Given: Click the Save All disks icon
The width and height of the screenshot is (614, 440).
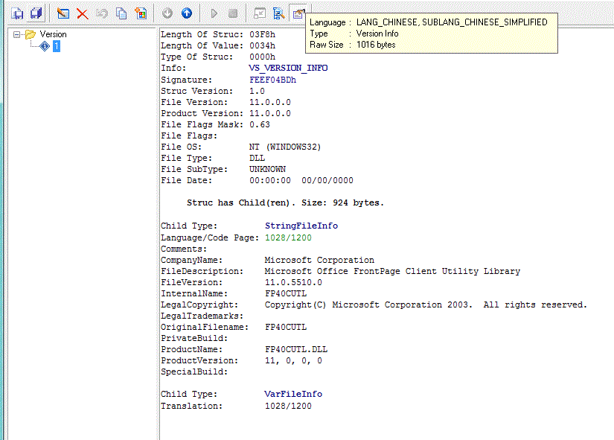Looking at the screenshot, I should coord(36,13).
